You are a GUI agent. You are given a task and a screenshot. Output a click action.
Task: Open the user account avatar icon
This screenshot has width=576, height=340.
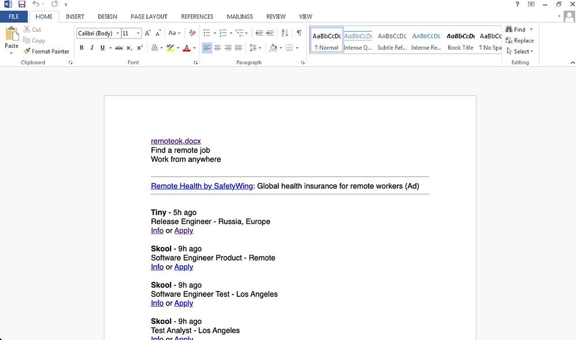pyautogui.click(x=570, y=17)
